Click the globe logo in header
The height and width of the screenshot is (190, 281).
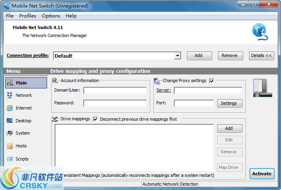point(260,32)
